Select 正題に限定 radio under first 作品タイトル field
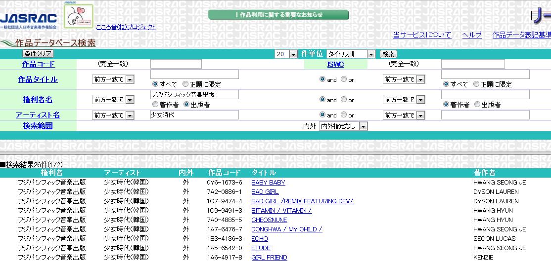 (185, 84)
